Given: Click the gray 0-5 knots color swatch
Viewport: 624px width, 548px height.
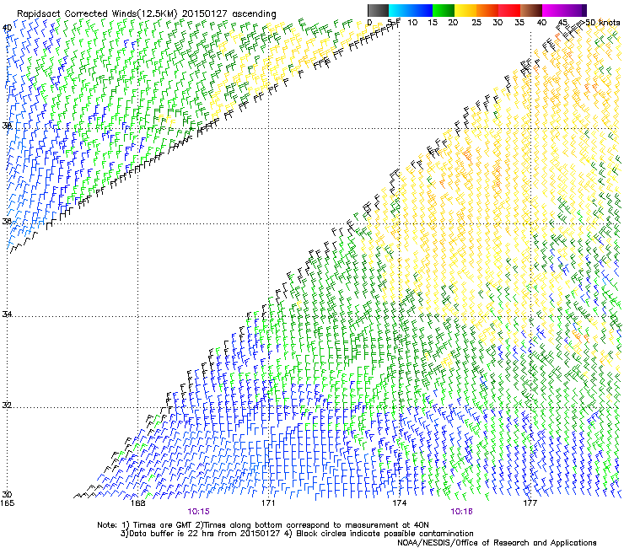Looking at the screenshot, I should click(x=378, y=10).
